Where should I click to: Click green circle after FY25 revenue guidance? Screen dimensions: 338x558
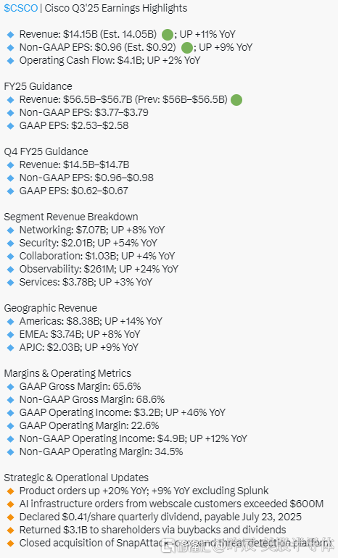click(x=236, y=100)
